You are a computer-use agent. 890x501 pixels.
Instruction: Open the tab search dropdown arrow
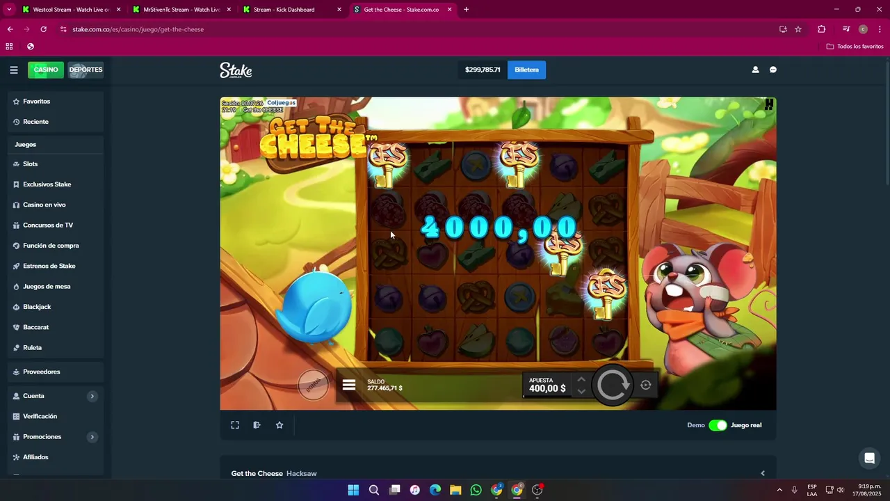[9, 10]
